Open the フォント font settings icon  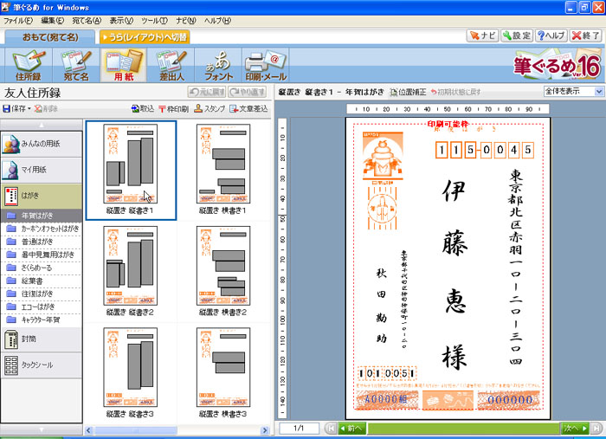217,66
